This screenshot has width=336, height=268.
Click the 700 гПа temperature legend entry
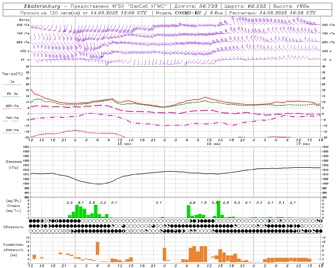click(12, 118)
